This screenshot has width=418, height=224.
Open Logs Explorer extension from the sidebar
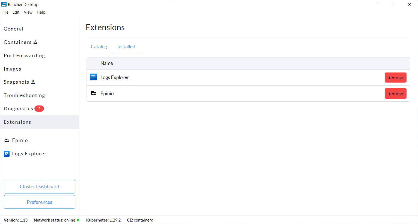click(x=39, y=154)
